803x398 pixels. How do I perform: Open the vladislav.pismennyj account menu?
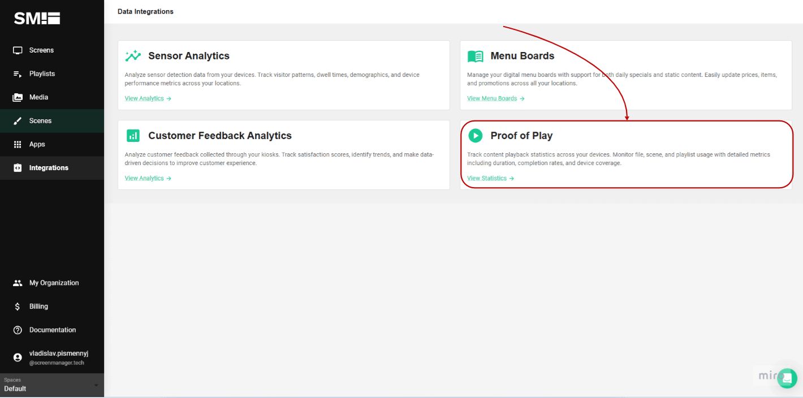52,357
